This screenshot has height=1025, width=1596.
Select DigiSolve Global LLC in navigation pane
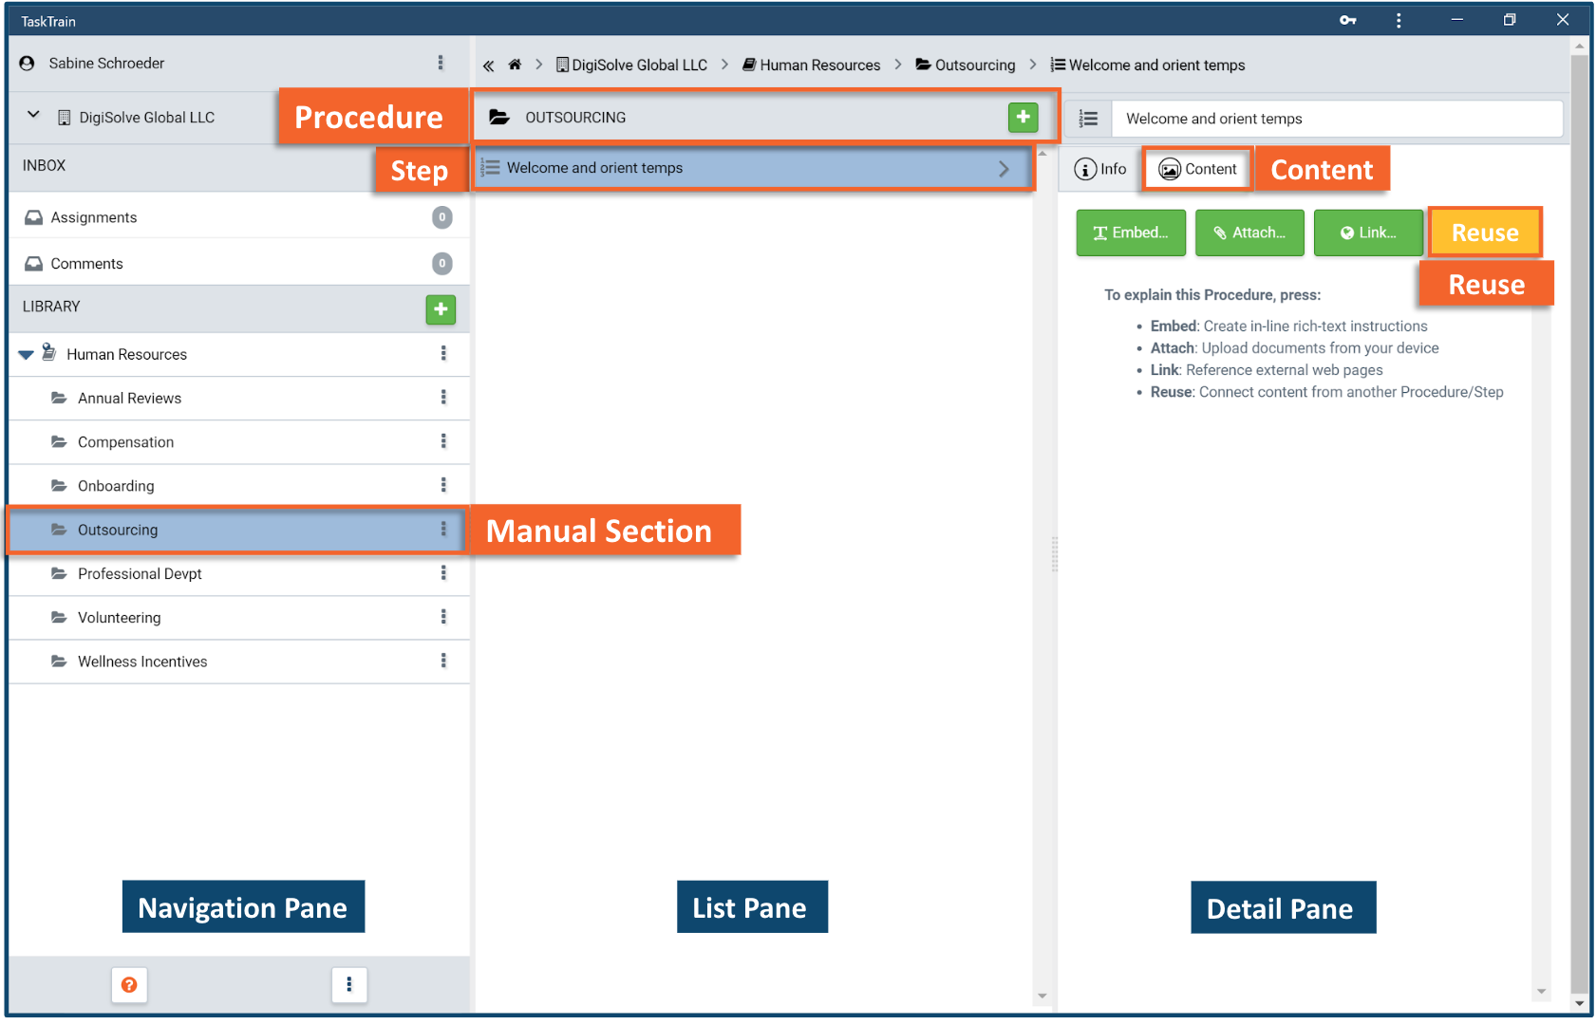[x=147, y=118]
